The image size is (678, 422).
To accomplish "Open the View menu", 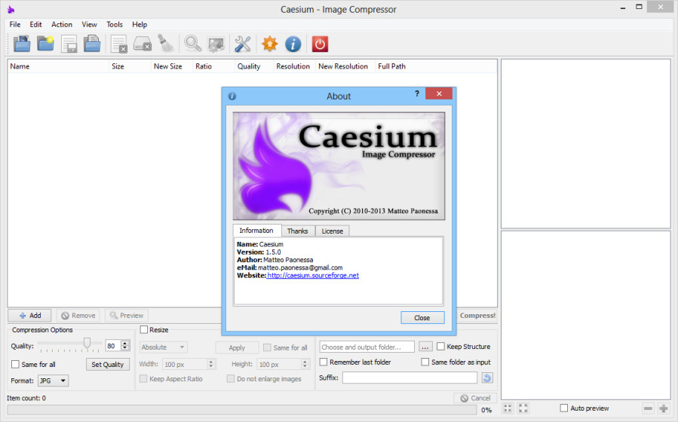I will coord(90,25).
